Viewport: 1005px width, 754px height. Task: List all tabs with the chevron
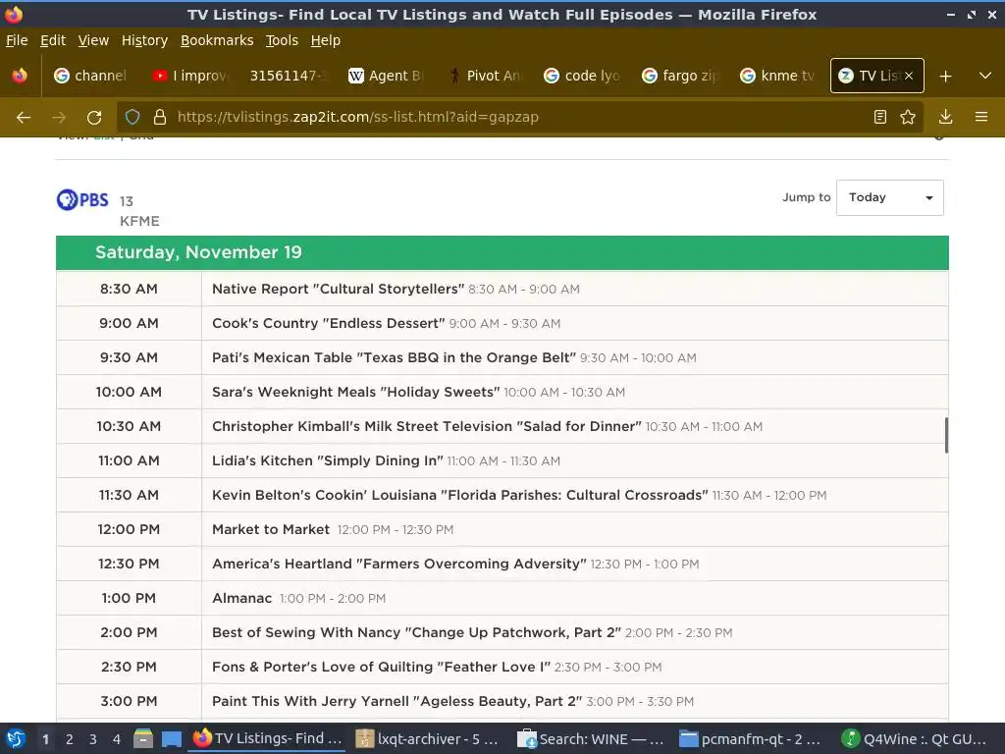[x=985, y=76]
